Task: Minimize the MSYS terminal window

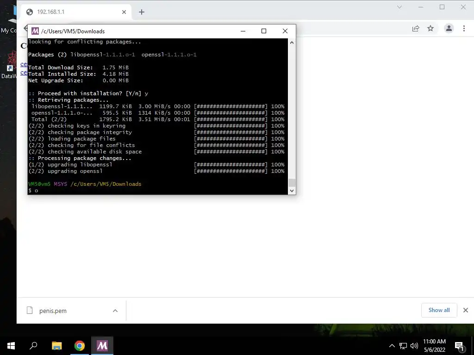Action: click(x=243, y=31)
